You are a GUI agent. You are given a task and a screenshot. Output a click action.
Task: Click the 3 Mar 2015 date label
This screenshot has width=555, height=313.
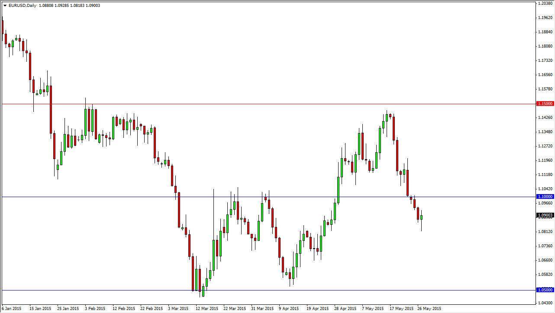point(178,309)
